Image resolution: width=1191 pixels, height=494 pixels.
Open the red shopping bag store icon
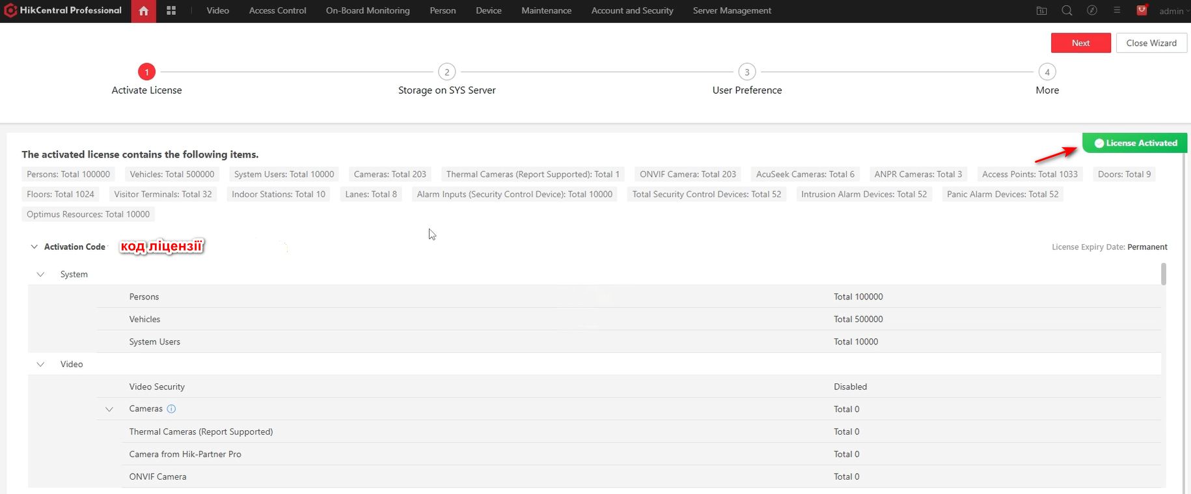(1142, 10)
